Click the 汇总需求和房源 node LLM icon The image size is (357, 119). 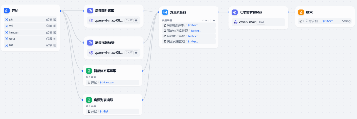[235, 12]
